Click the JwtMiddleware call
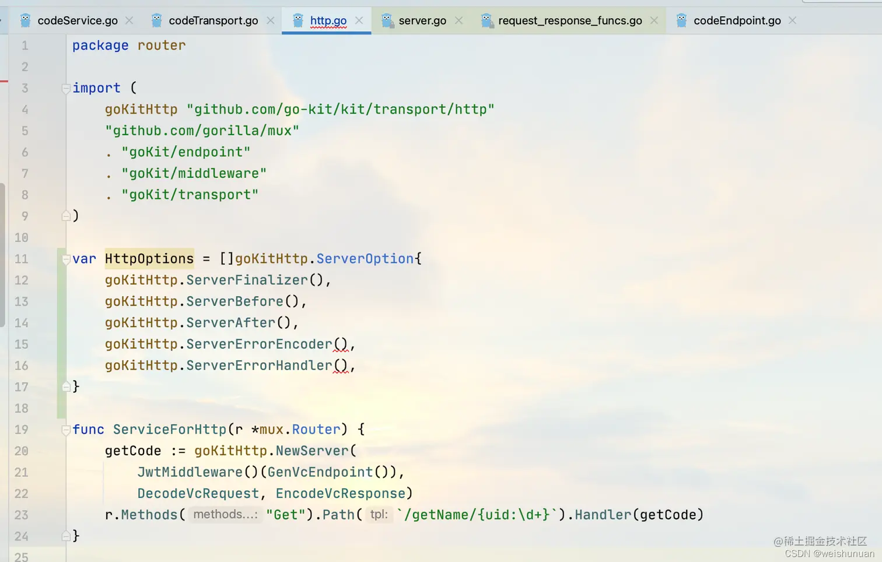Image resolution: width=882 pixels, height=562 pixels. pyautogui.click(x=190, y=472)
